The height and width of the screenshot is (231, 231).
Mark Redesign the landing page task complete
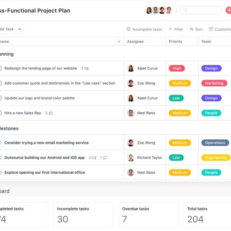pyautogui.click(x=0, y=68)
